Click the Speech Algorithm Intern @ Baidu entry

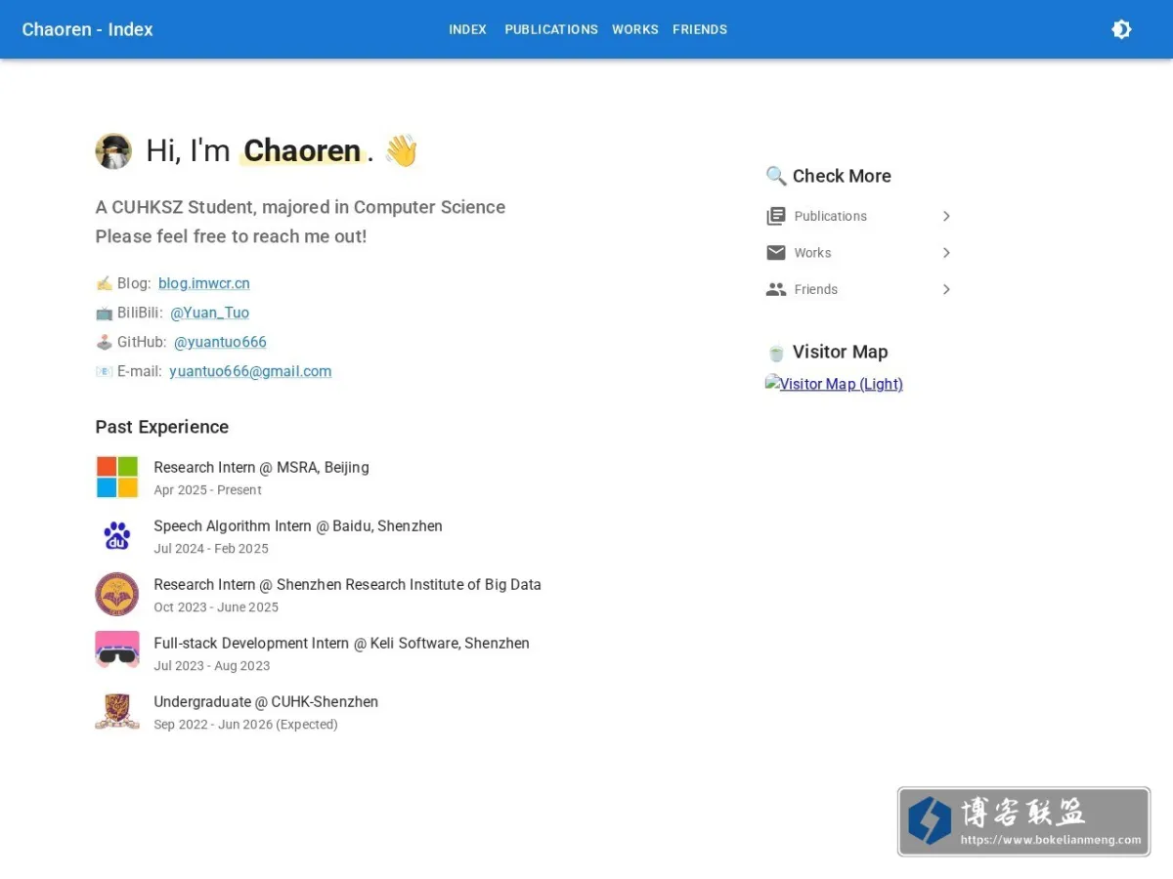point(298,525)
